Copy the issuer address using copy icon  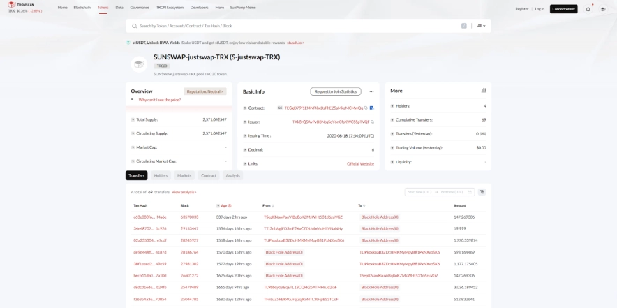(373, 122)
